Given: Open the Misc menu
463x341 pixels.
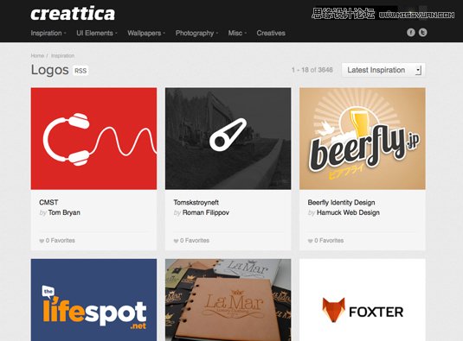Looking at the screenshot, I should [x=237, y=33].
